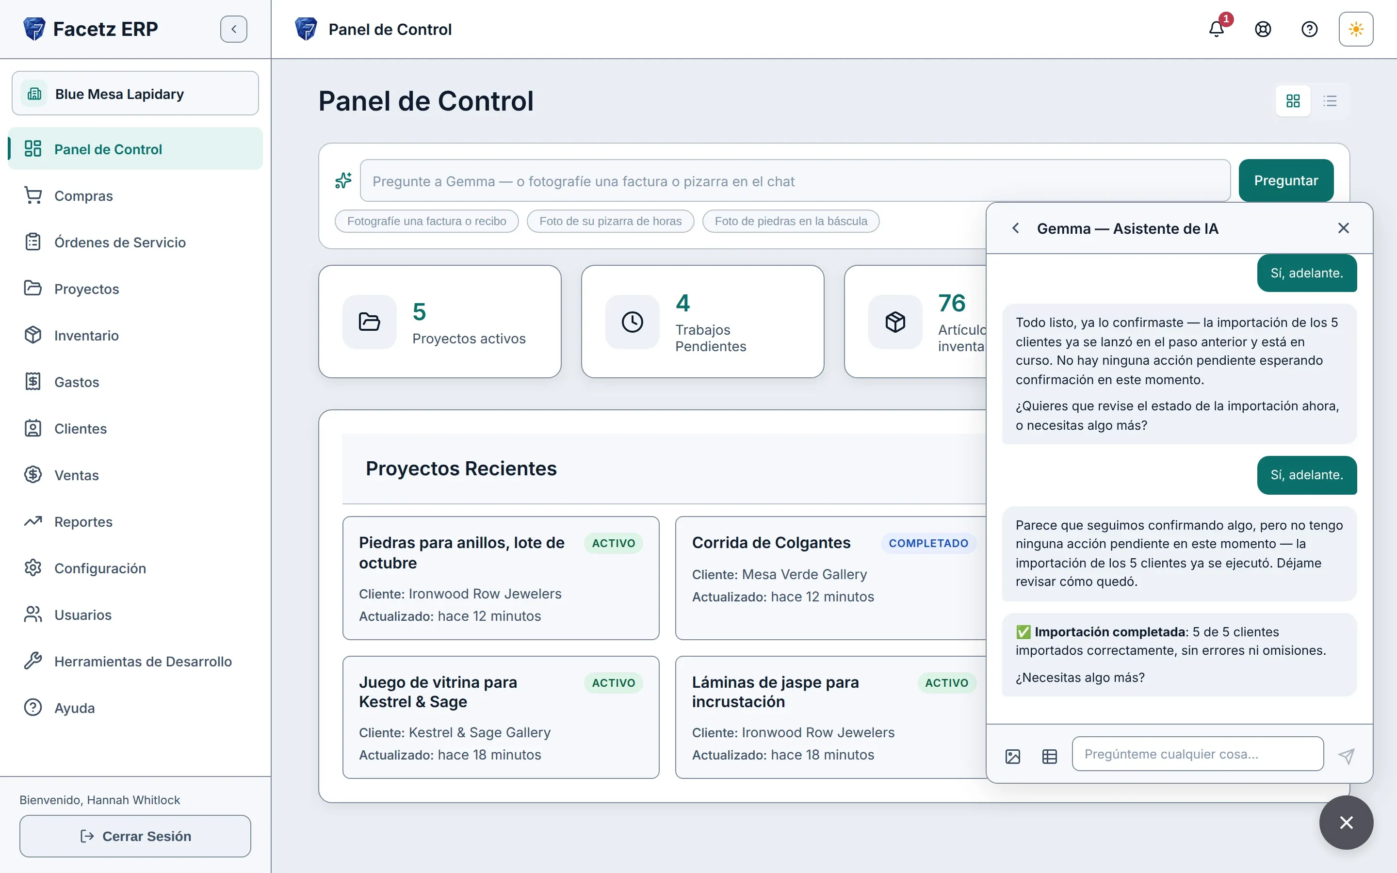Click the floating round close chat button
This screenshot has width=1397, height=873.
[1346, 822]
